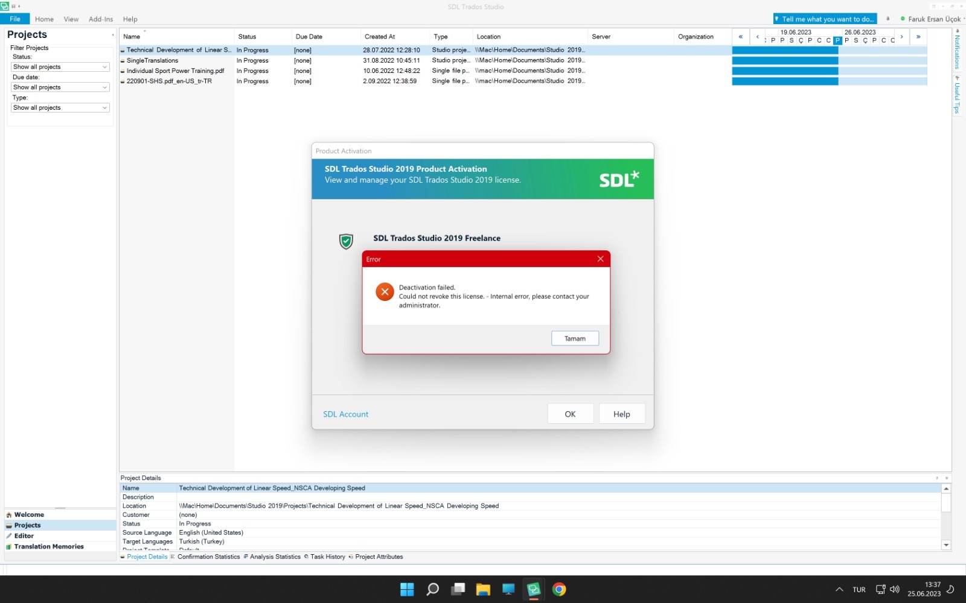Screen dimensions: 966x603
Task: Switch to the Project Details tab
Action: tap(144, 557)
